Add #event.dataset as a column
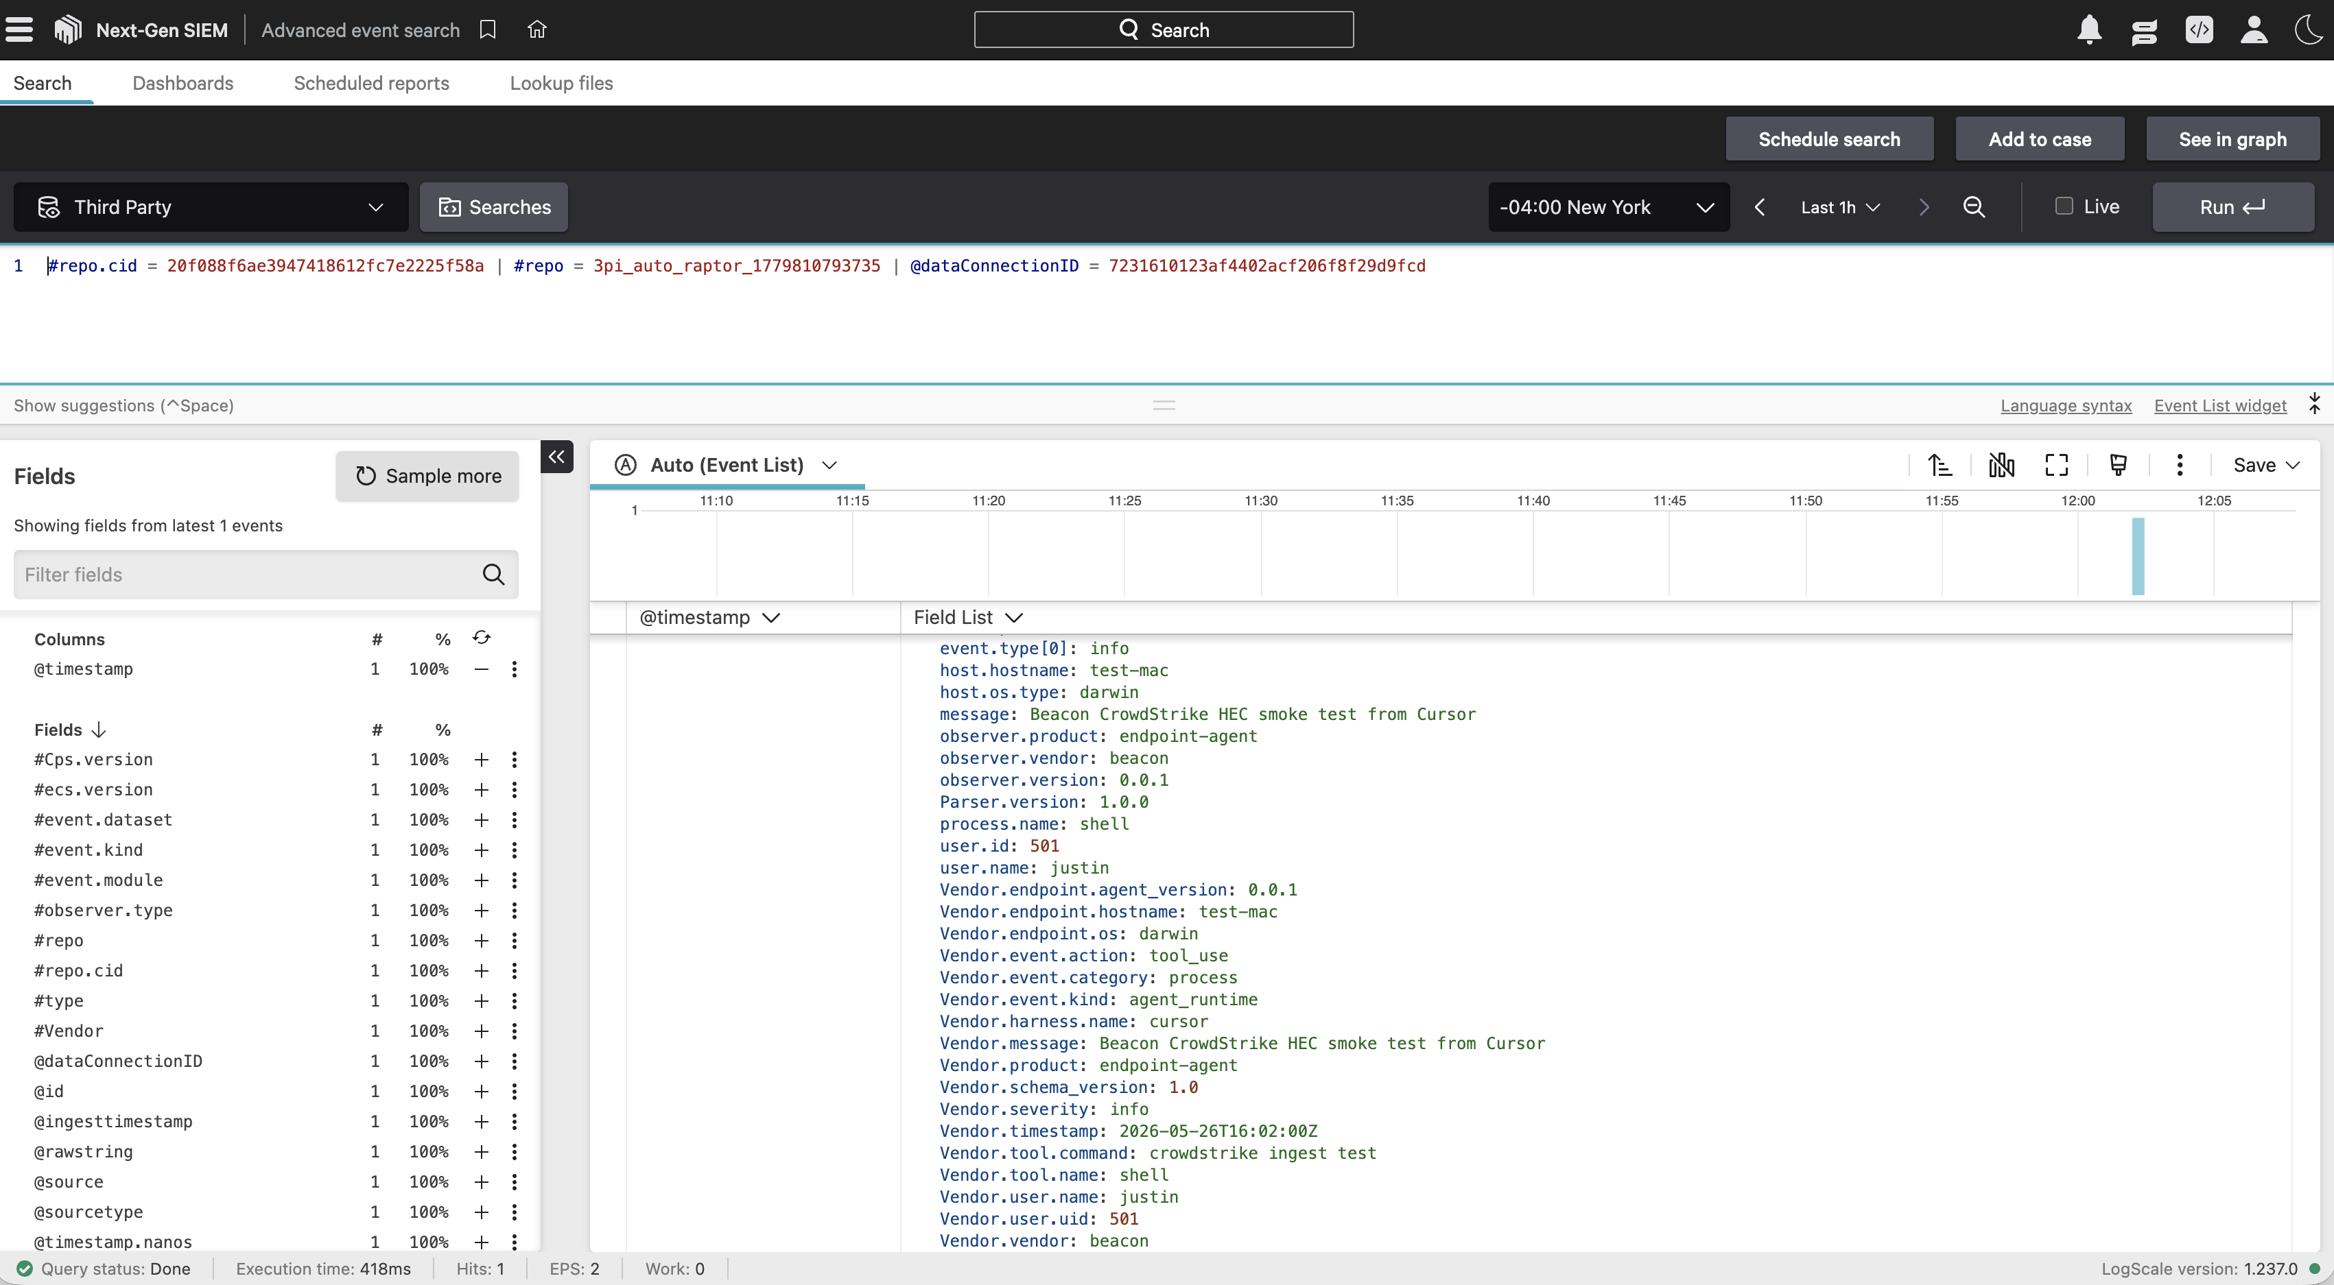 481,819
